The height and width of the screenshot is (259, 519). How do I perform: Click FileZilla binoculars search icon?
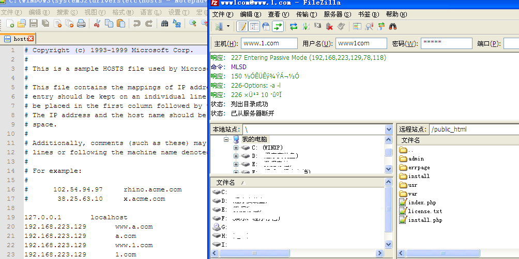click(393, 26)
